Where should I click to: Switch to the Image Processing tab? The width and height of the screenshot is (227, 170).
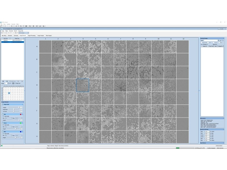32,36
